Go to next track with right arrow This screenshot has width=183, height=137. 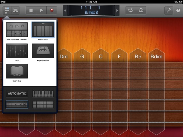(117, 11)
